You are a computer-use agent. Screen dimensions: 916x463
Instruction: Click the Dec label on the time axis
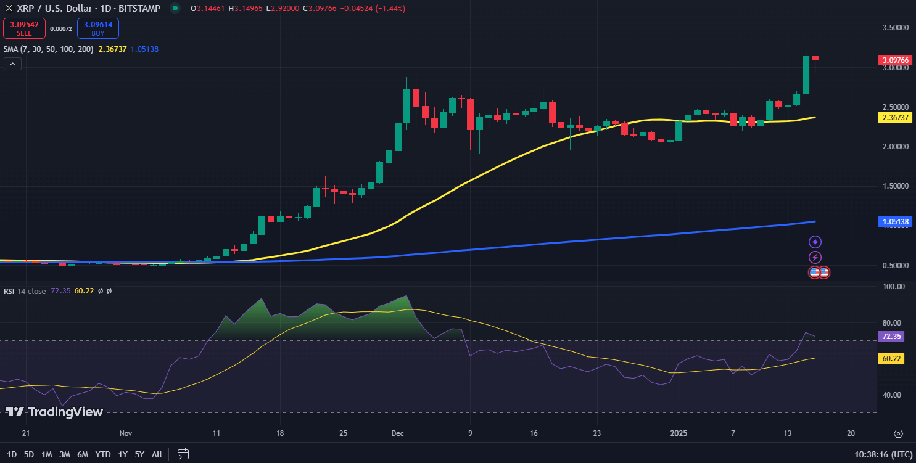click(x=398, y=433)
